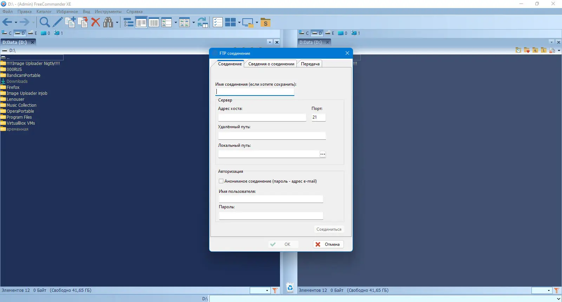Go back with the left arrow toolbar icon

coord(7,22)
